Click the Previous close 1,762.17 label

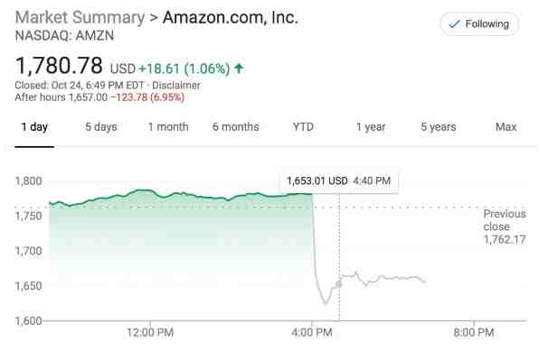505,226
